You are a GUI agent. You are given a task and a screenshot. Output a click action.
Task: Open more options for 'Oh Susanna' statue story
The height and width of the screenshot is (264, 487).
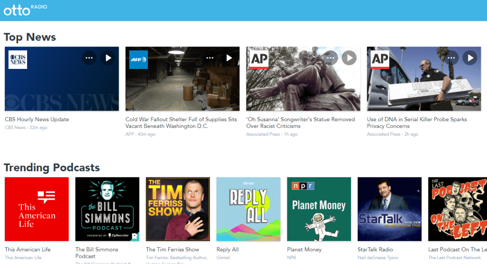pos(330,58)
